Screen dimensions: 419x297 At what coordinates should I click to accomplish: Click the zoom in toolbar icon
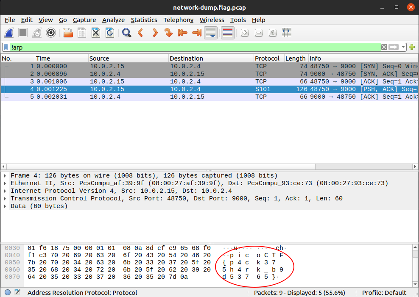(244, 33)
